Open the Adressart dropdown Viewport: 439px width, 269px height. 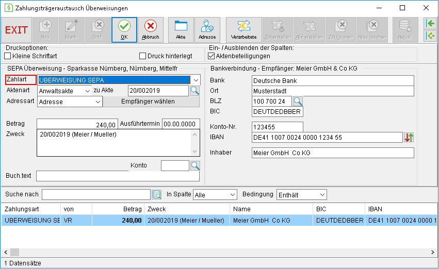98,102
